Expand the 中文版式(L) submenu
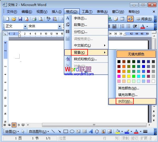 click(86, 46)
